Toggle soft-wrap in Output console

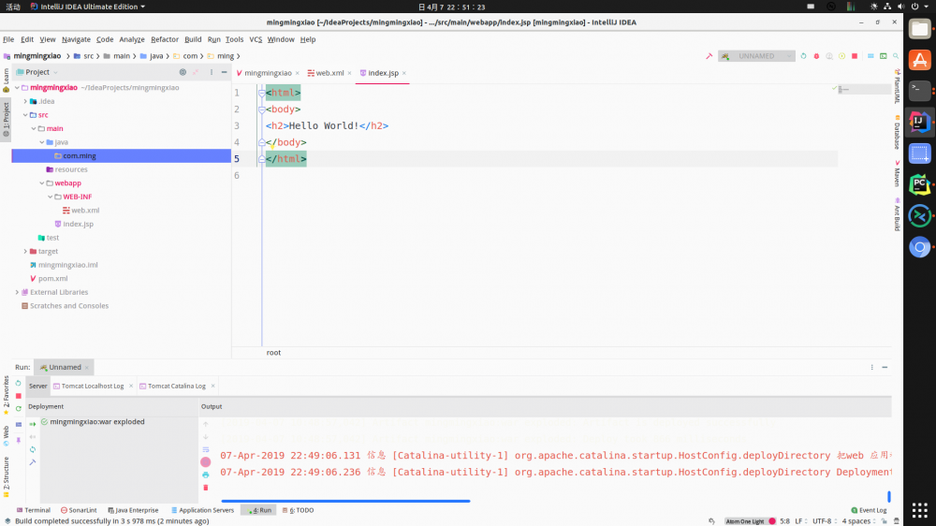(x=206, y=449)
